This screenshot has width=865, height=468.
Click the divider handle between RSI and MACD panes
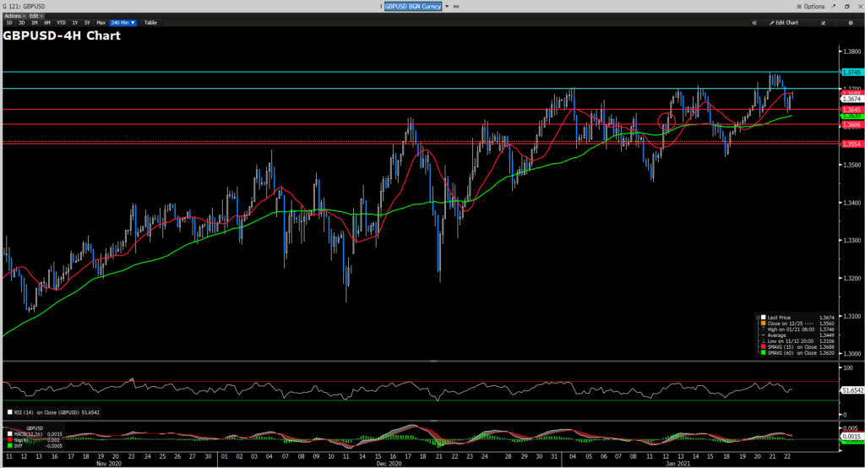pyautogui.click(x=433, y=421)
